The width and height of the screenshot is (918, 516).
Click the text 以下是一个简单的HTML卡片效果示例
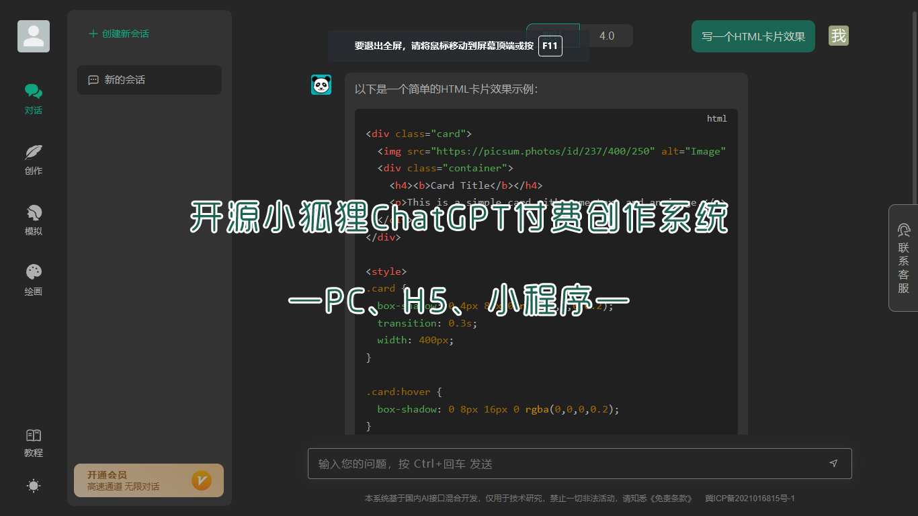[446, 89]
